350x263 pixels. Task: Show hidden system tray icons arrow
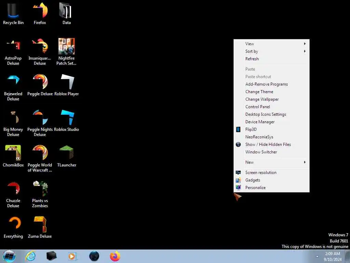click(317, 256)
